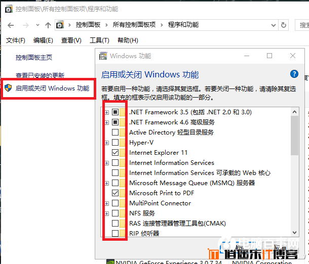Expand the MultiPoint Connector node

pyautogui.click(x=106, y=204)
